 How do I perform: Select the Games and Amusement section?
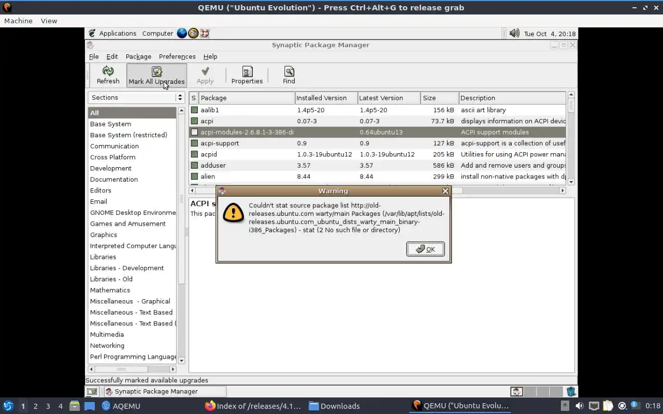tap(128, 224)
